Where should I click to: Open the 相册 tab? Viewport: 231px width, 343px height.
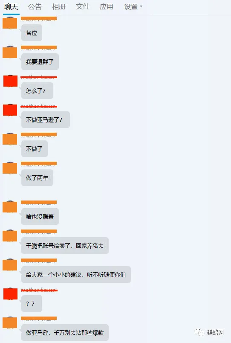58,7
